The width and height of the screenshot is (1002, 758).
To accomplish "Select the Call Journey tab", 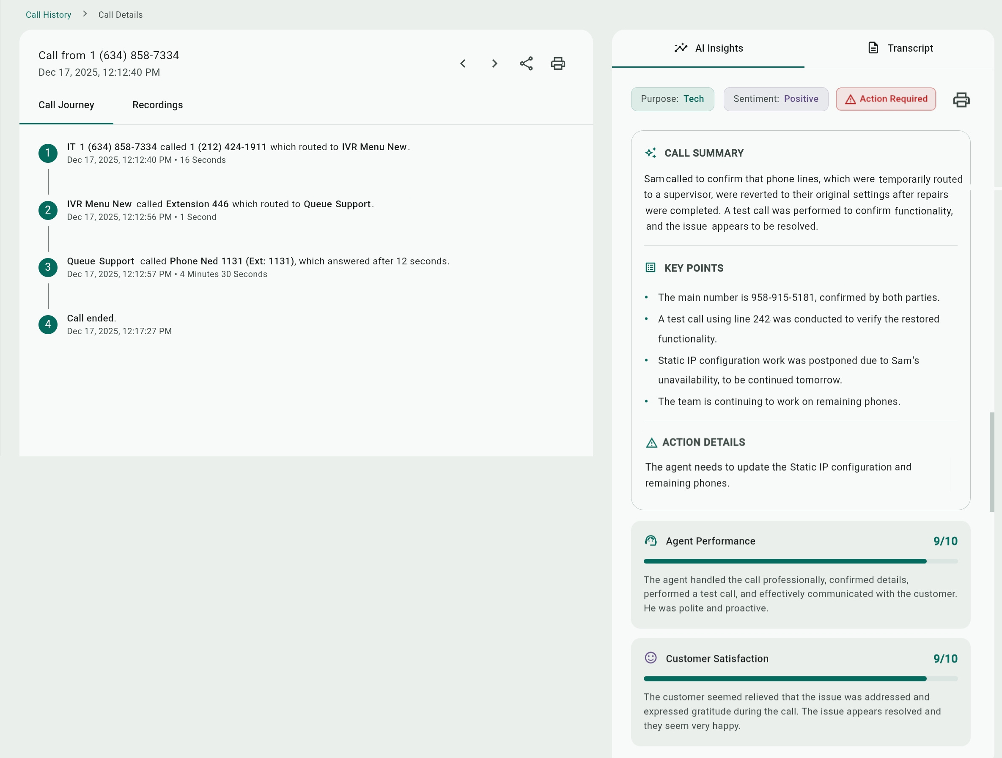I will pos(66,104).
